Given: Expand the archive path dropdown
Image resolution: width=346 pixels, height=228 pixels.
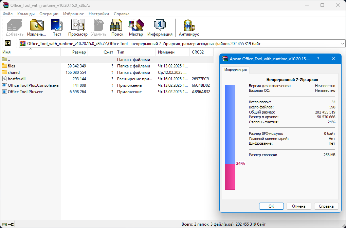Looking at the screenshot, I should coord(342,44).
